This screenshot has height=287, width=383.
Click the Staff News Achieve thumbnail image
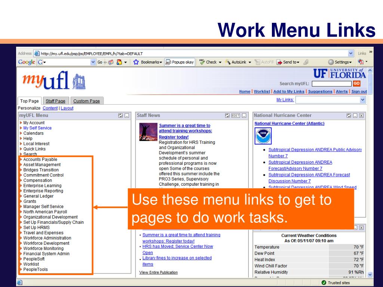point(148,132)
